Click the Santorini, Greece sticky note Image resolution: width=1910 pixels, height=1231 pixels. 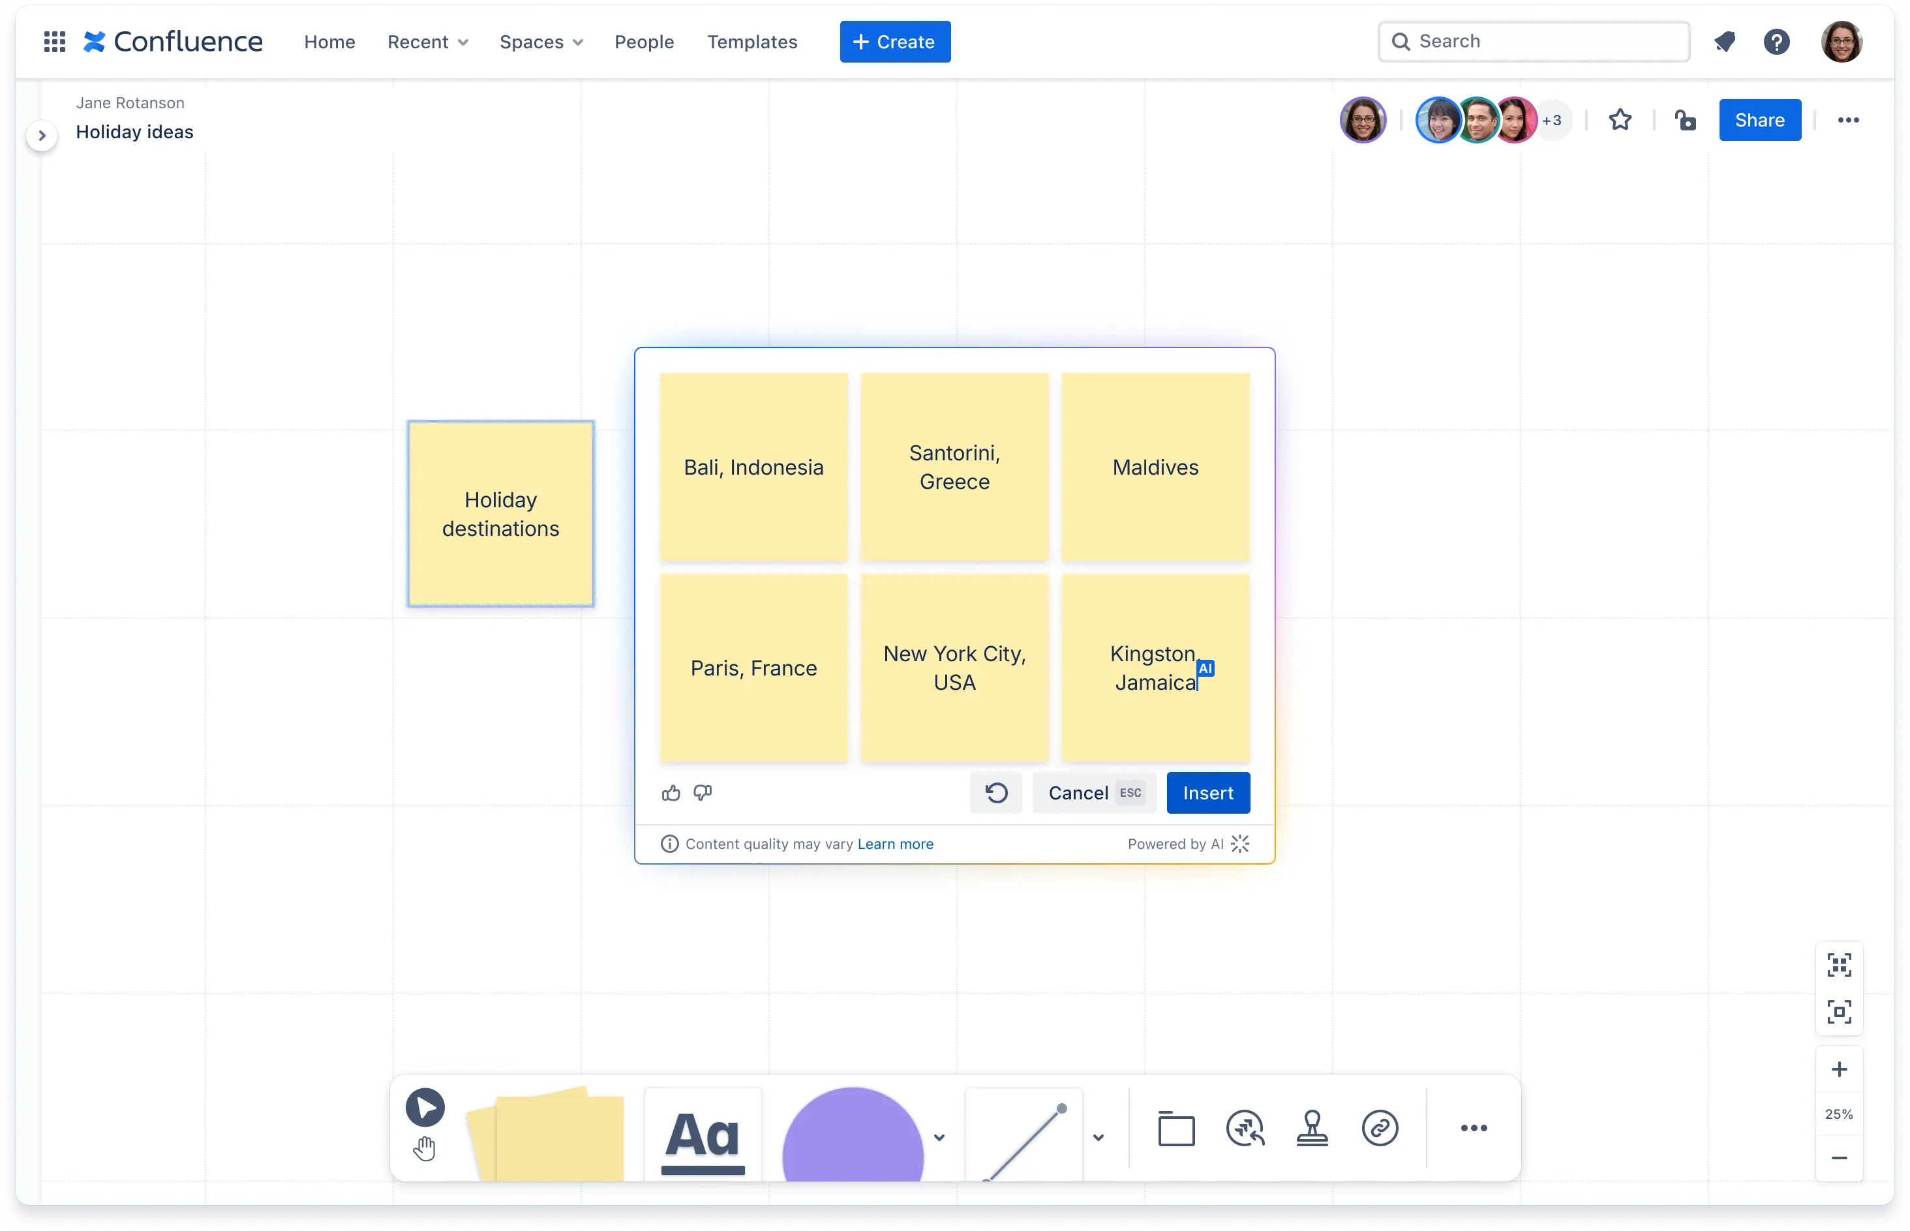tap(954, 467)
